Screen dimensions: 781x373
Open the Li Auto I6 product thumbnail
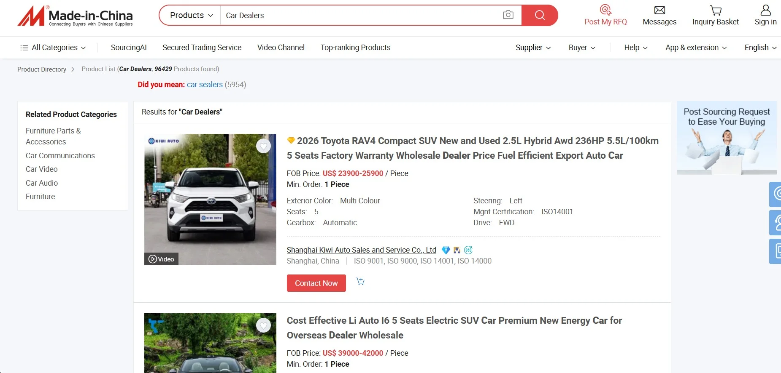click(x=210, y=343)
